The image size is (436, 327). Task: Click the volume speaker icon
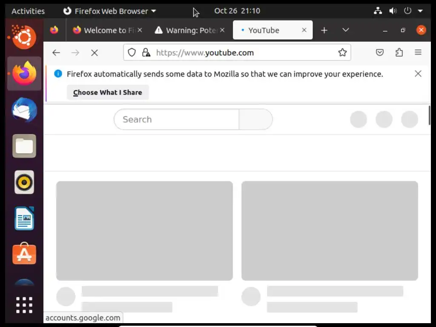[x=393, y=11]
